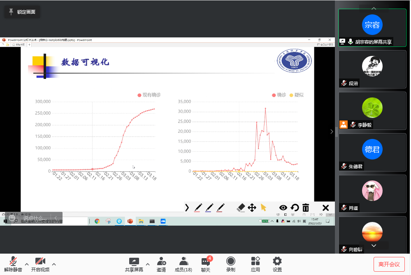Select the blue pen annotation tool

(209, 208)
